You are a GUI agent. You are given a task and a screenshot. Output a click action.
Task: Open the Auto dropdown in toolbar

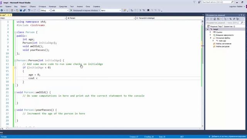[111, 10]
